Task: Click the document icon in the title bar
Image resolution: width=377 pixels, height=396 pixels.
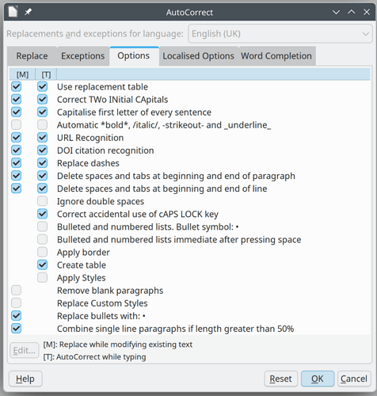Action: pos(13,12)
